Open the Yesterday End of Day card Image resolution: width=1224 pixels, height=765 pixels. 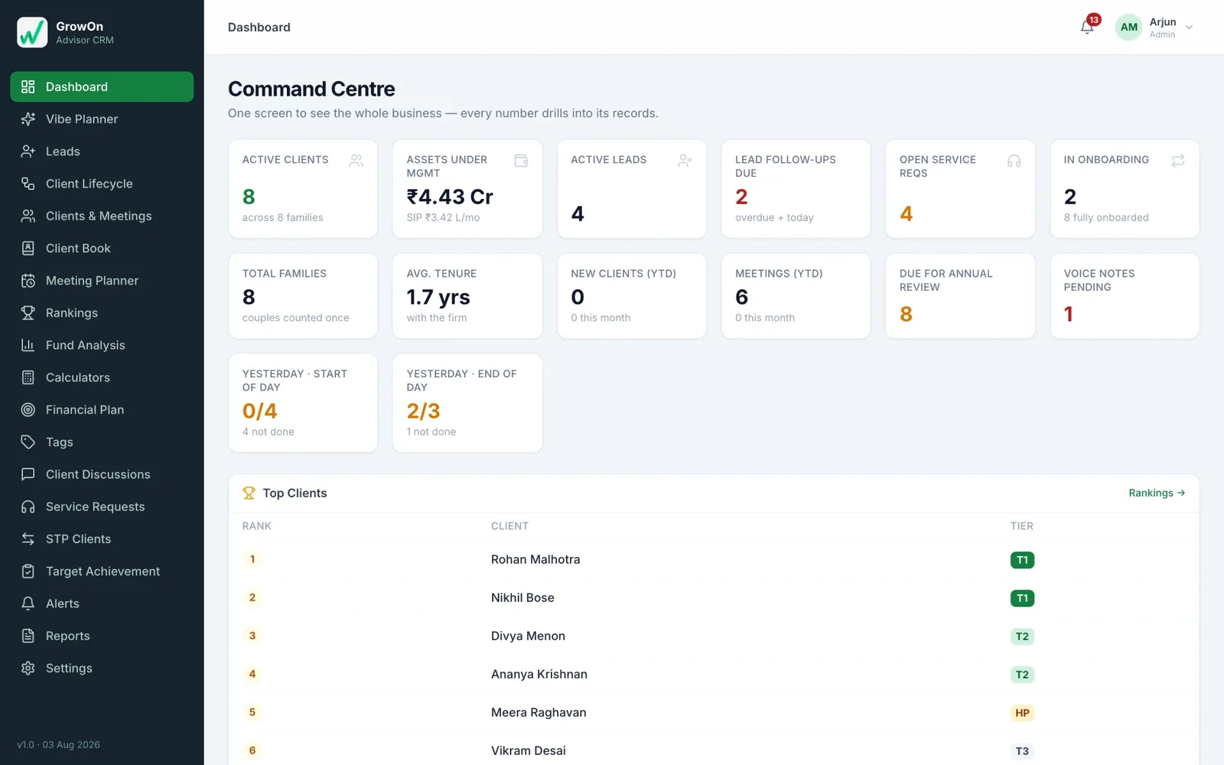click(467, 402)
